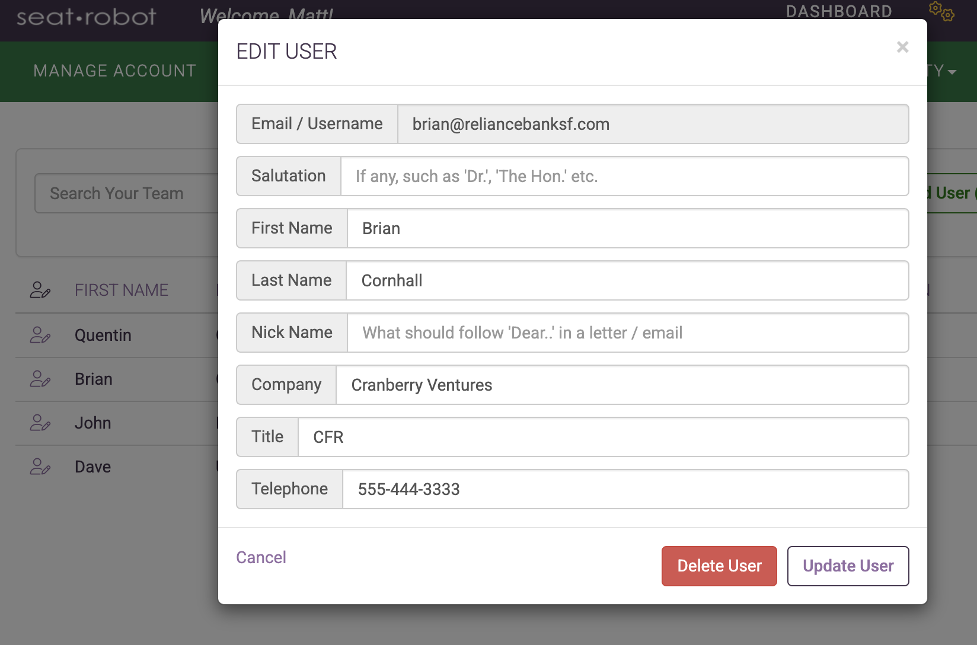Edit the First Name field containing Brian
Viewport: 977px width, 645px height.
628,228
